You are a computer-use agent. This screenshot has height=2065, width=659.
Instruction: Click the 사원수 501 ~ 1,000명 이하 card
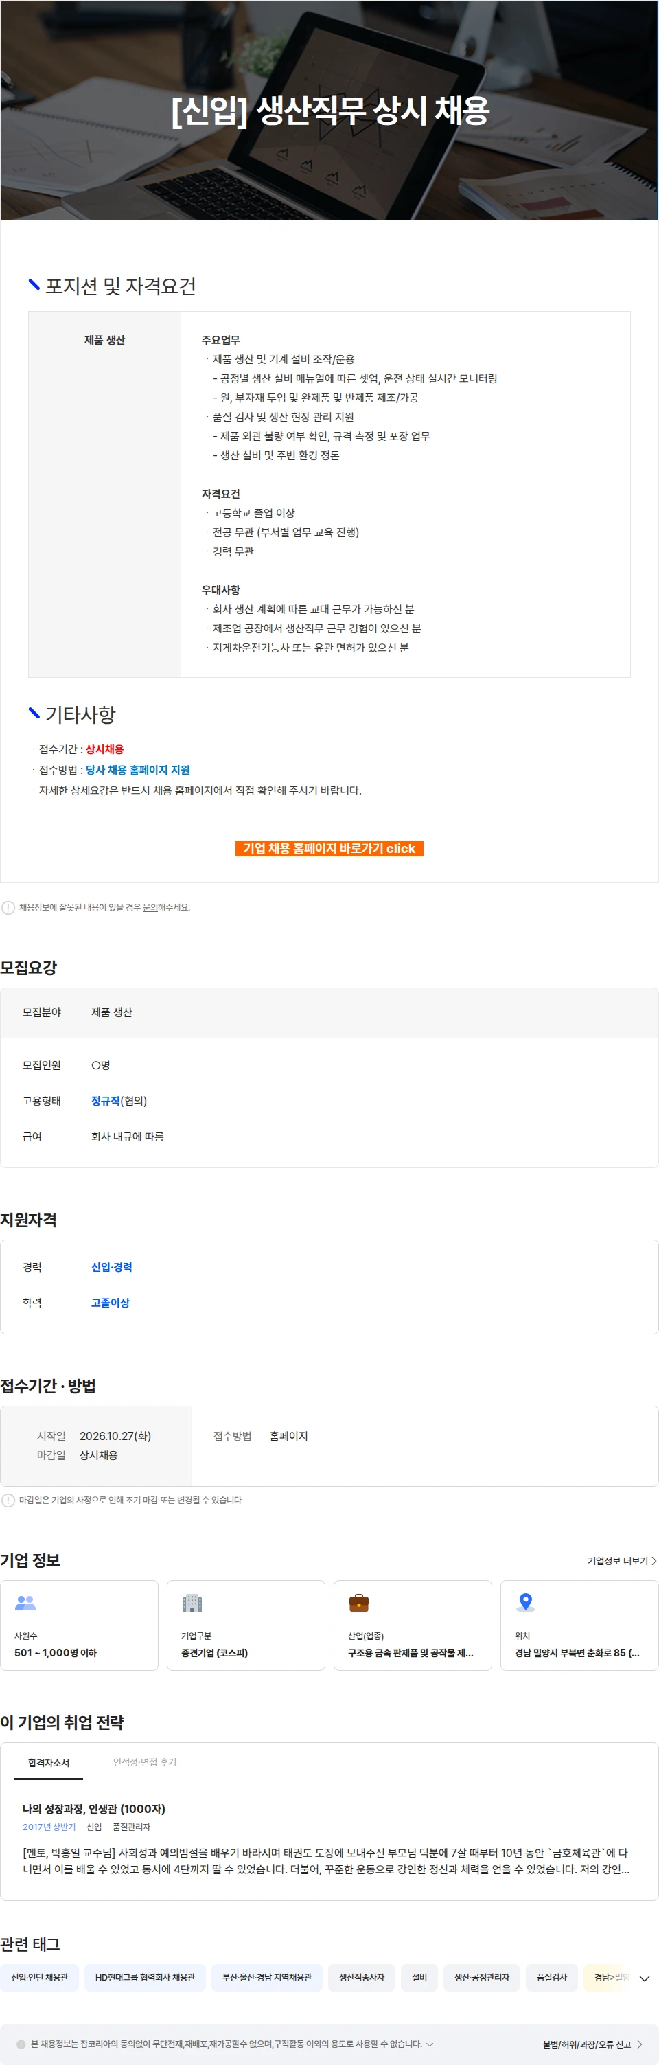80,1625
